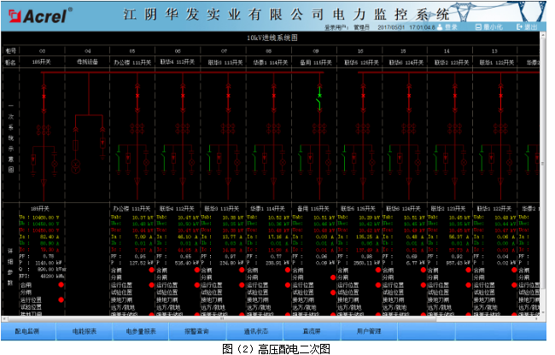Screen dimensions: 555x355
Task: Click the green grounding switch under 联络2 123开关
Action: point(435,160)
